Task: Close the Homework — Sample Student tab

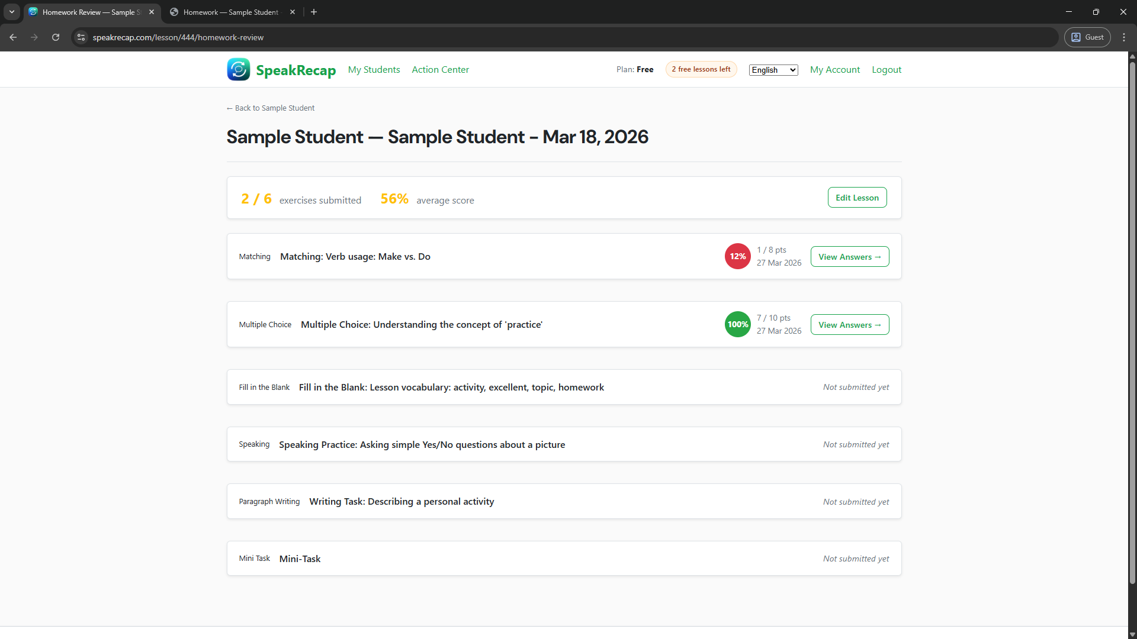Action: (293, 12)
